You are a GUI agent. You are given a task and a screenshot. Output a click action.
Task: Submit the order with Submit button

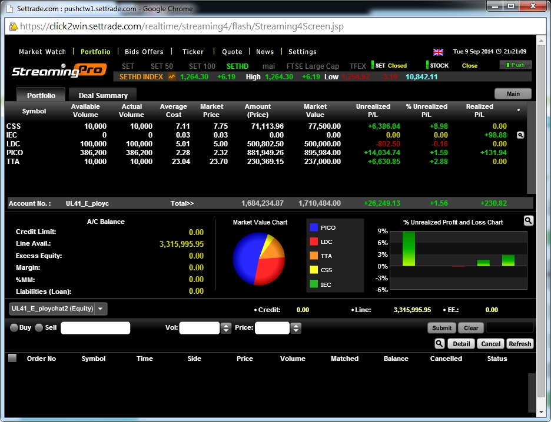pos(442,328)
